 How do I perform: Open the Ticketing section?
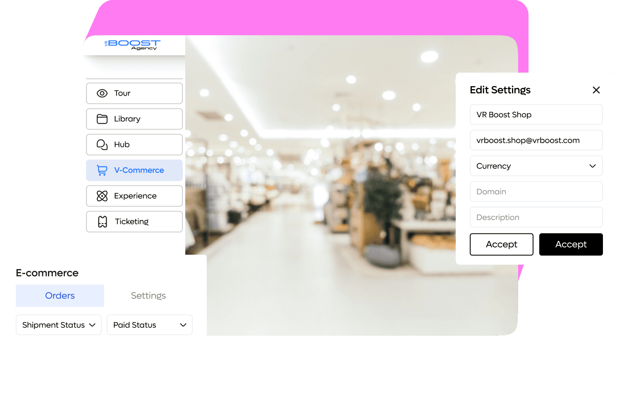(x=134, y=221)
